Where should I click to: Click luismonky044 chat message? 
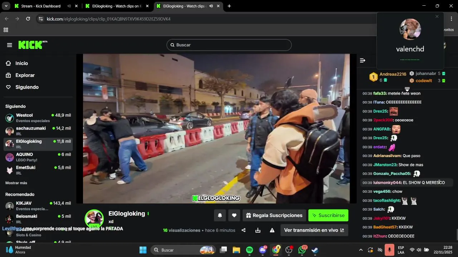click(x=407, y=182)
